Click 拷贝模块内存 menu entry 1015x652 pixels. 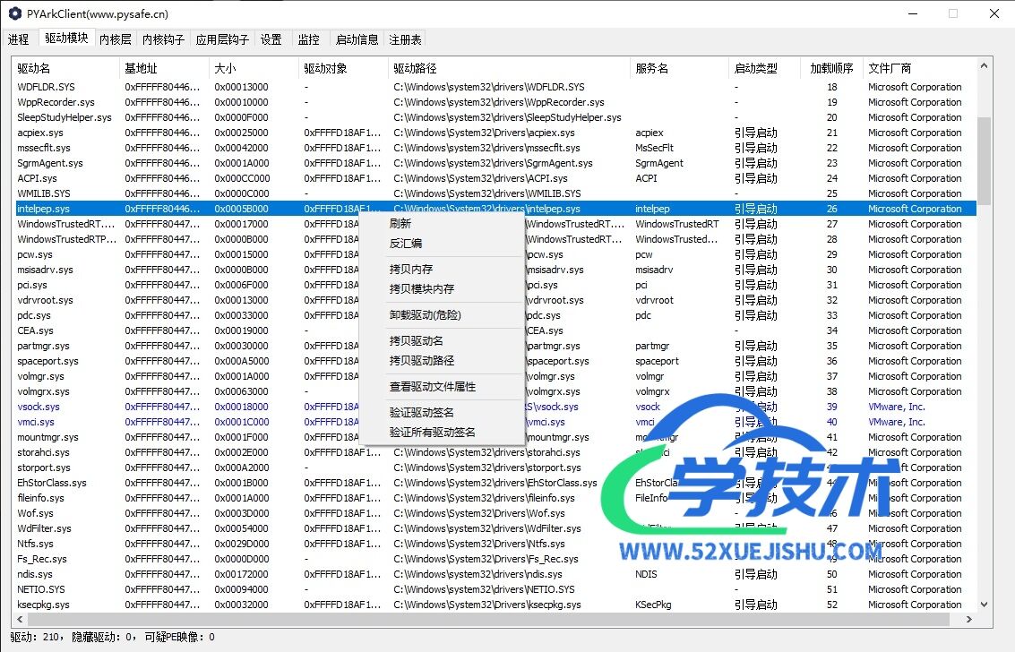pyautogui.click(x=422, y=289)
